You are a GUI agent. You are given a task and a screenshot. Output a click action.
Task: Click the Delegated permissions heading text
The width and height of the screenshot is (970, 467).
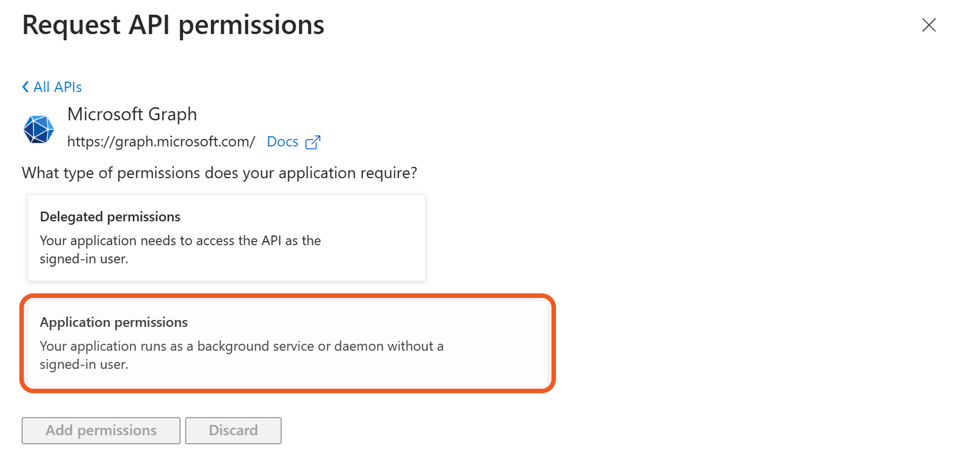tap(110, 217)
